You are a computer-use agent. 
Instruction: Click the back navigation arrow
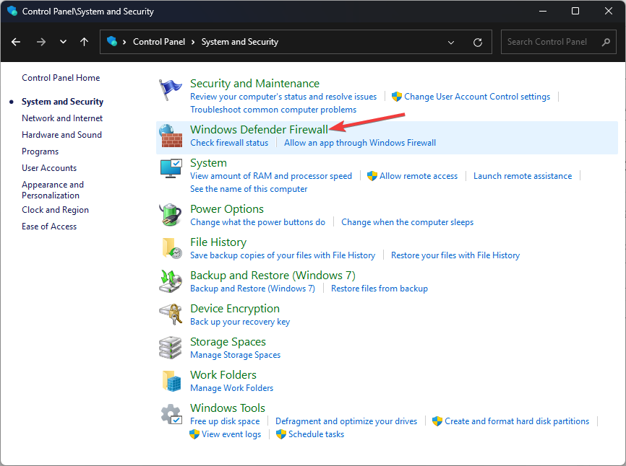point(16,42)
